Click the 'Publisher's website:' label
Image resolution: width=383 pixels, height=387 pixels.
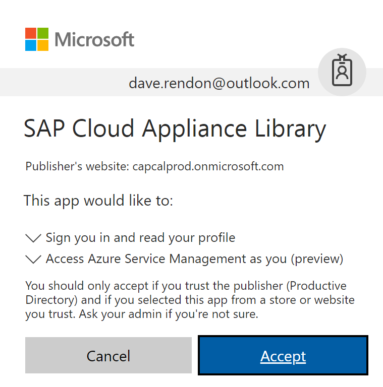pos(77,167)
